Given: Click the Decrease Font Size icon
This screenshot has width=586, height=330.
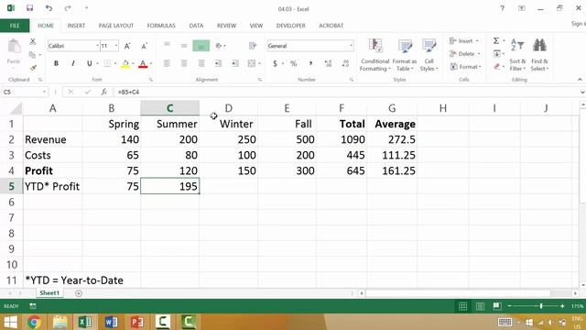Looking at the screenshot, I should [145, 46].
